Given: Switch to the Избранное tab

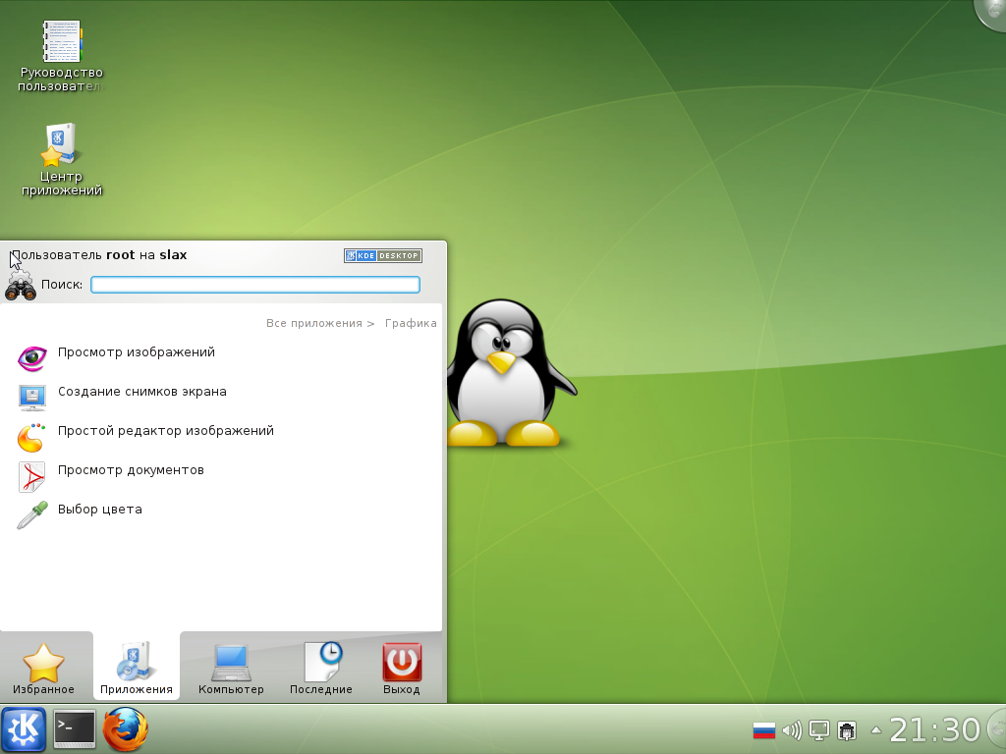Looking at the screenshot, I should (43, 667).
